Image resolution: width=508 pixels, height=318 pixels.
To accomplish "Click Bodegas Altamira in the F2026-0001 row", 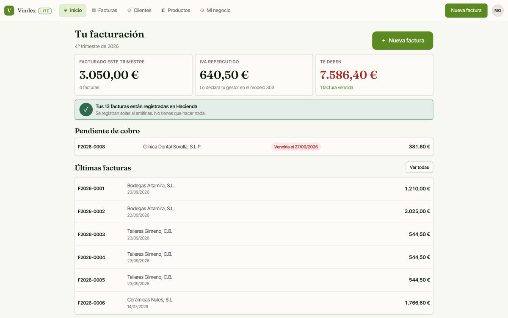I will pyautogui.click(x=151, y=186).
